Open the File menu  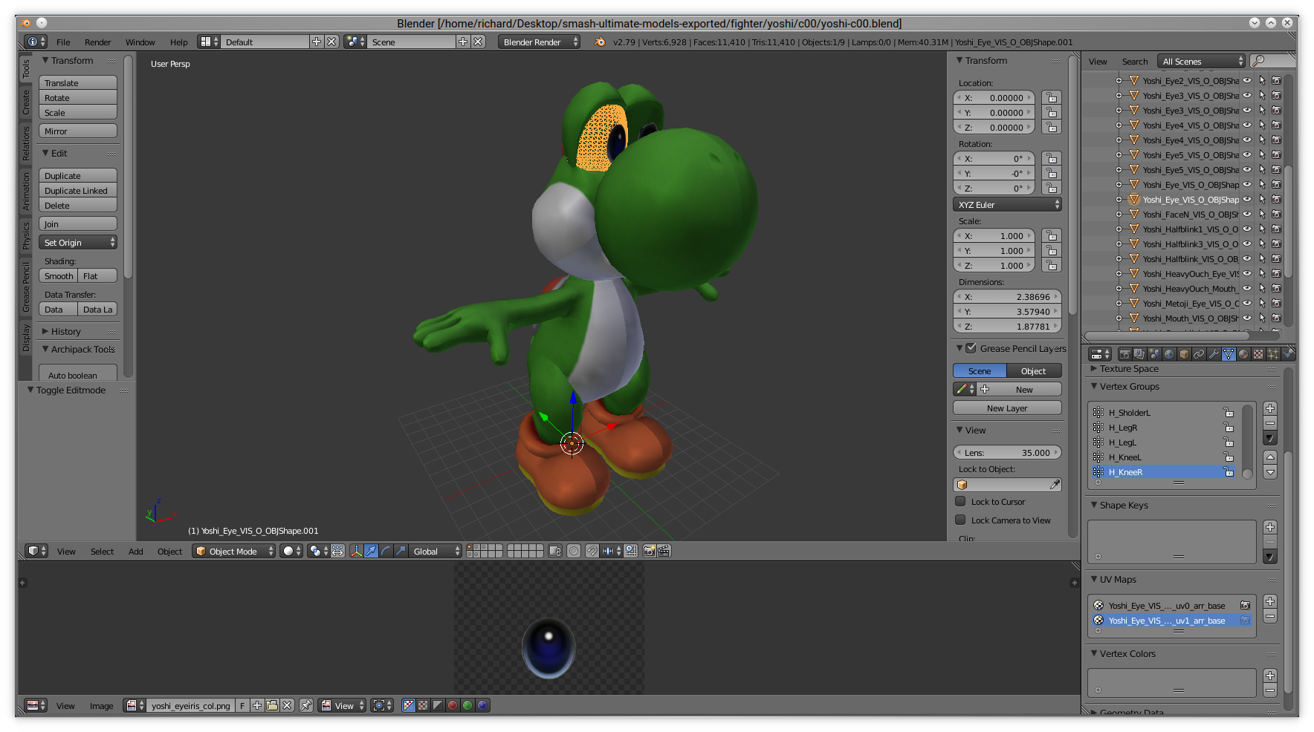pyautogui.click(x=63, y=42)
